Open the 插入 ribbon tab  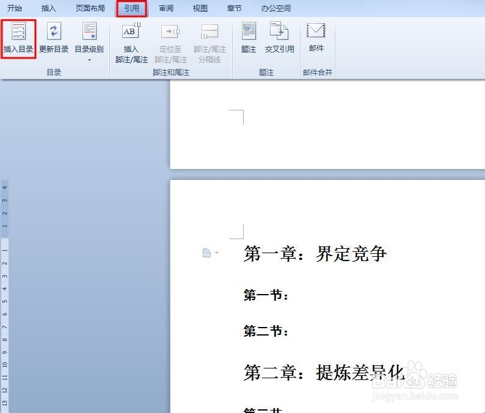coord(49,9)
